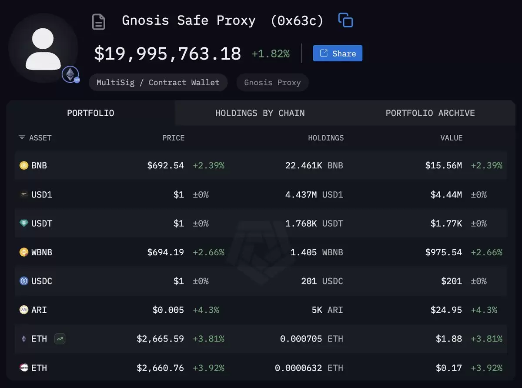522x388 pixels.
Task: Click the 0.0000632 ETH holdings cell
Action: pos(309,368)
